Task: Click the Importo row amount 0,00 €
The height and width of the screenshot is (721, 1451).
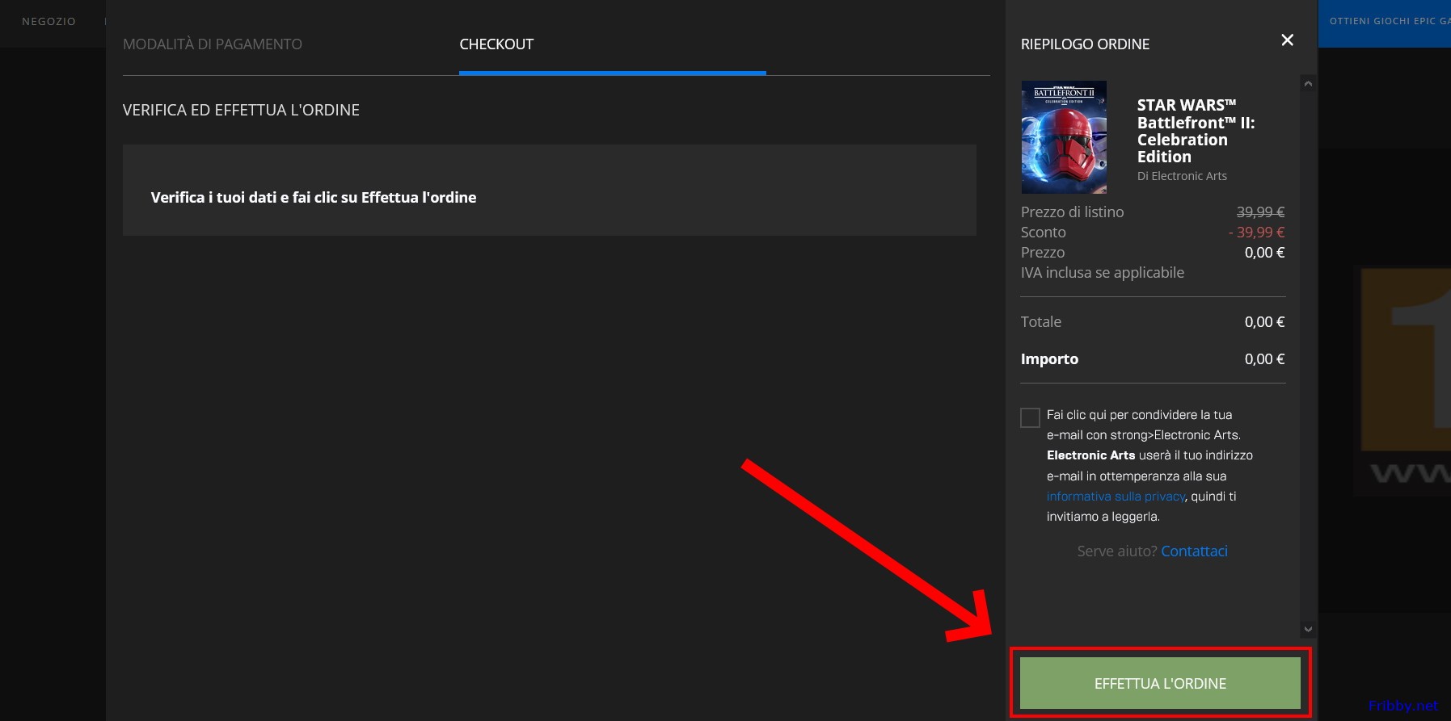Action: (x=1264, y=359)
